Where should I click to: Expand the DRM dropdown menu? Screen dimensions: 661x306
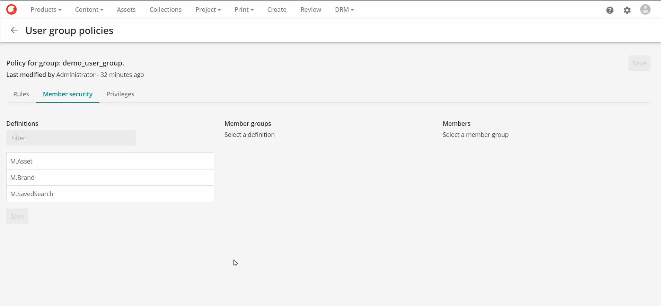click(344, 10)
